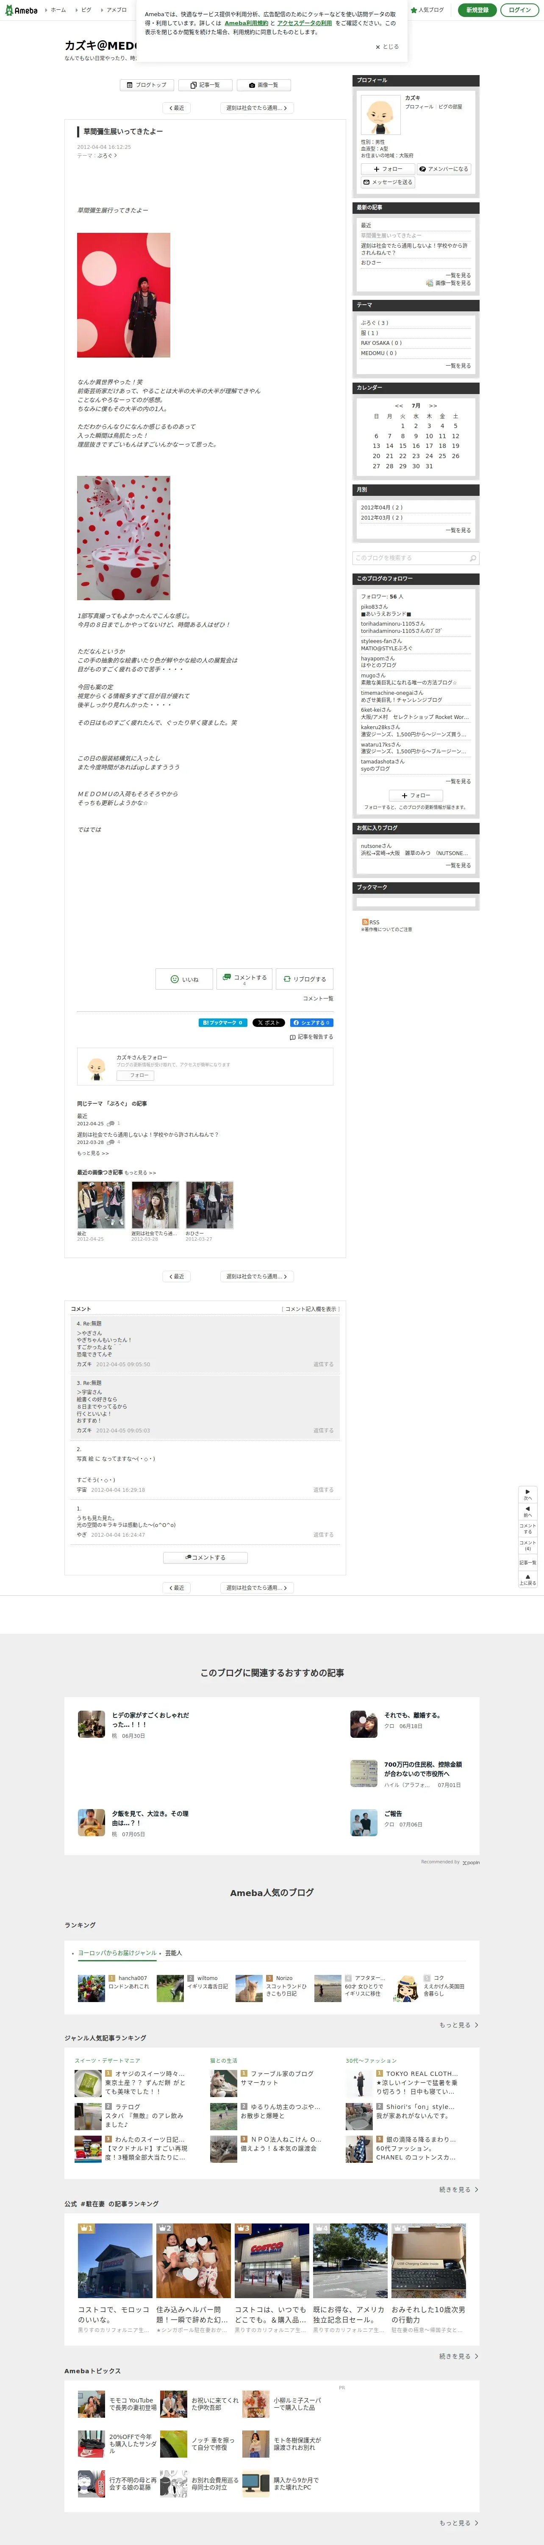Open もっと見る under same theme articles
544x2545 pixels.
click(x=93, y=1153)
